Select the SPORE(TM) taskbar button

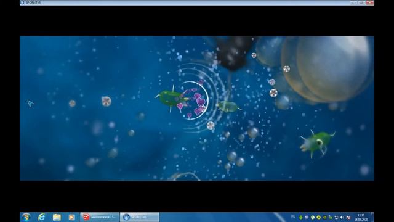(x=140, y=217)
